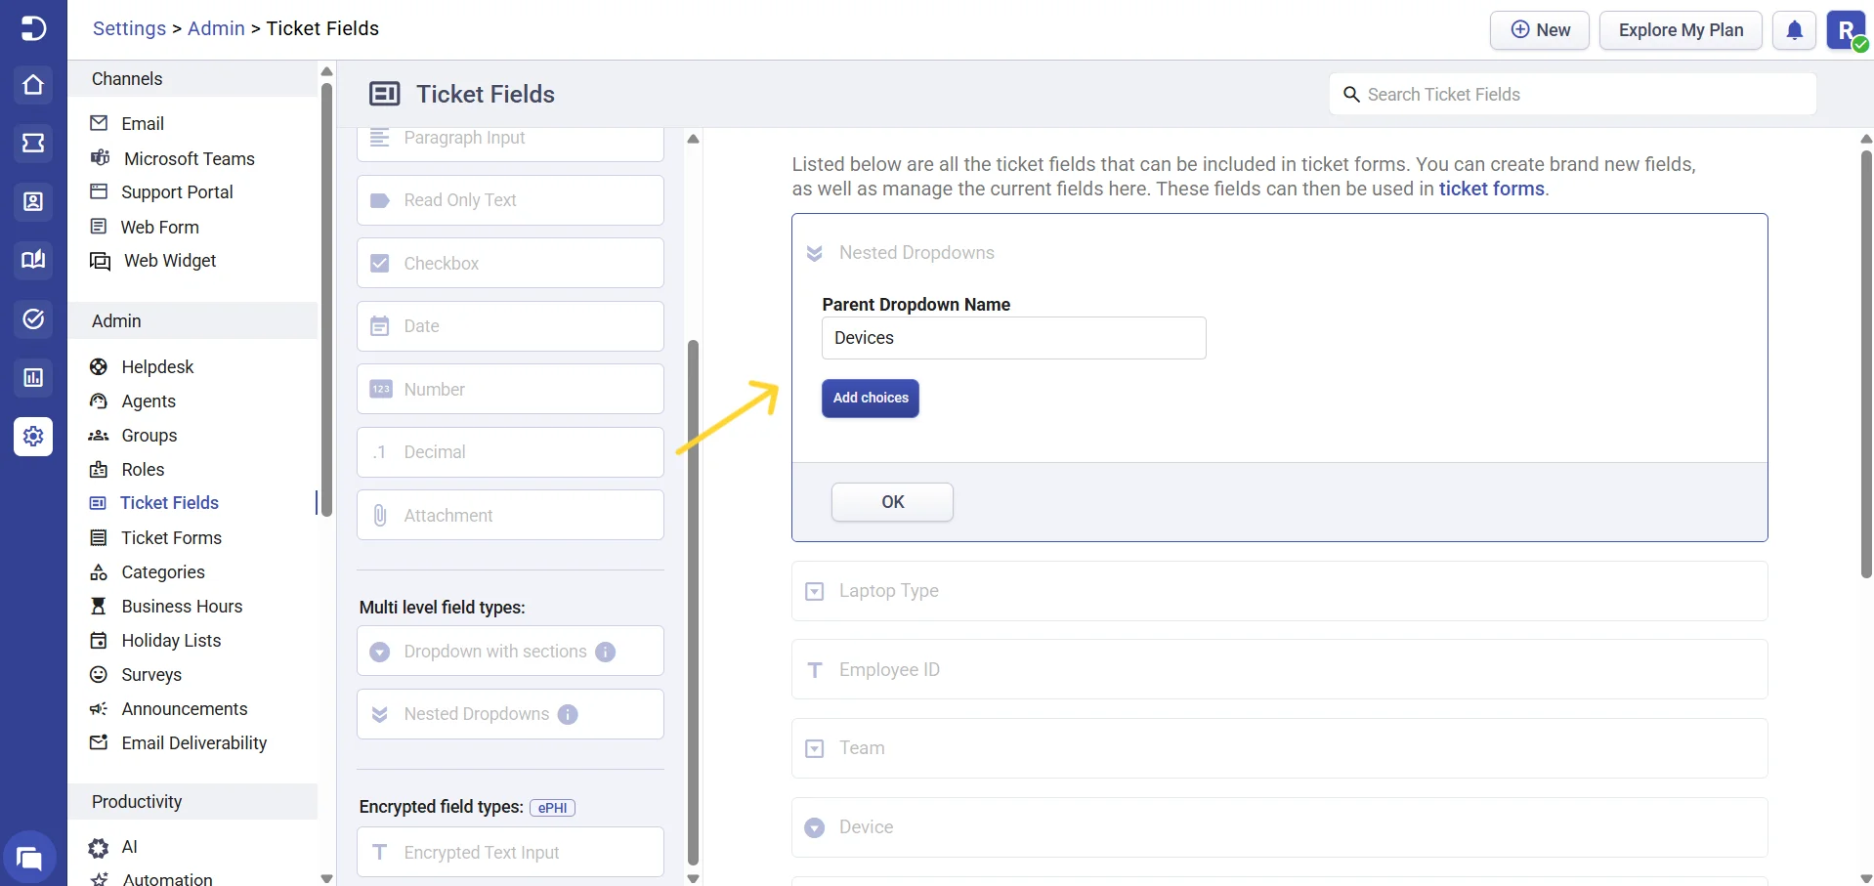
Task: Open Roles in Admin menu
Action: coord(143,469)
